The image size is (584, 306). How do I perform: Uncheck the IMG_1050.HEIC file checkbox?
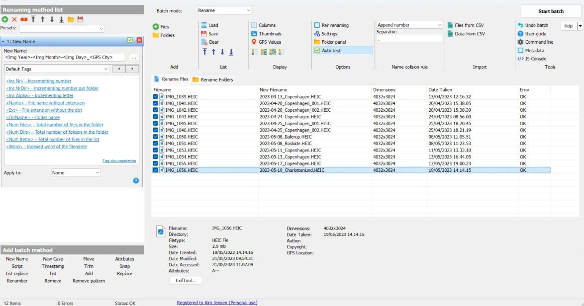[155, 137]
